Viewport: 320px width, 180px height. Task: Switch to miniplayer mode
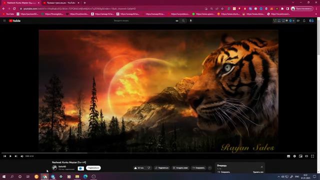click(300, 156)
